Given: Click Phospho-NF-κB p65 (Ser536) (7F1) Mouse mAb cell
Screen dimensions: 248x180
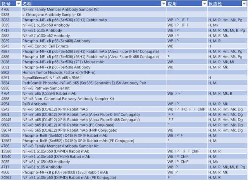Looking at the screenshot, I should [x=94, y=62].
